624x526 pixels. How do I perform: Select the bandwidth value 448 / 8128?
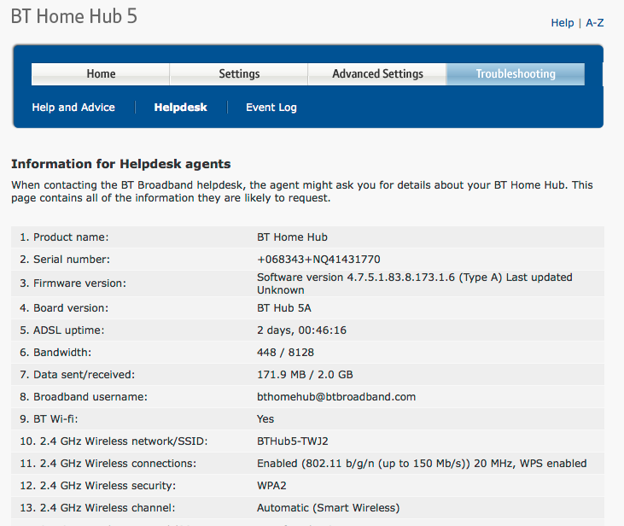[x=285, y=353]
